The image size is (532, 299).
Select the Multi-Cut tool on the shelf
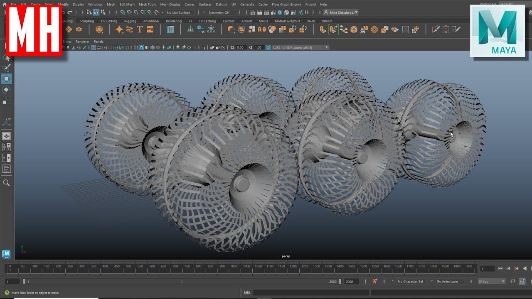[x=436, y=29]
